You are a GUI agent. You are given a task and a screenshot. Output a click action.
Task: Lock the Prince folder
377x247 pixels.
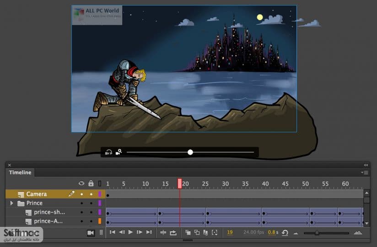click(x=91, y=203)
